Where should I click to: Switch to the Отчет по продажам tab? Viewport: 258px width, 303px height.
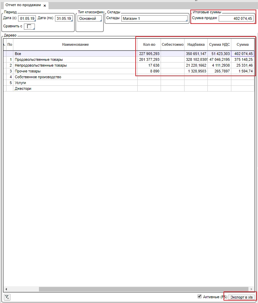point(23,5)
